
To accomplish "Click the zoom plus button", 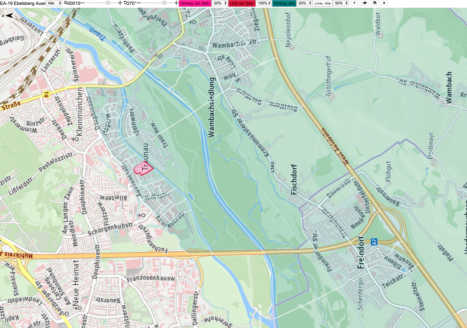I will coord(120,3).
